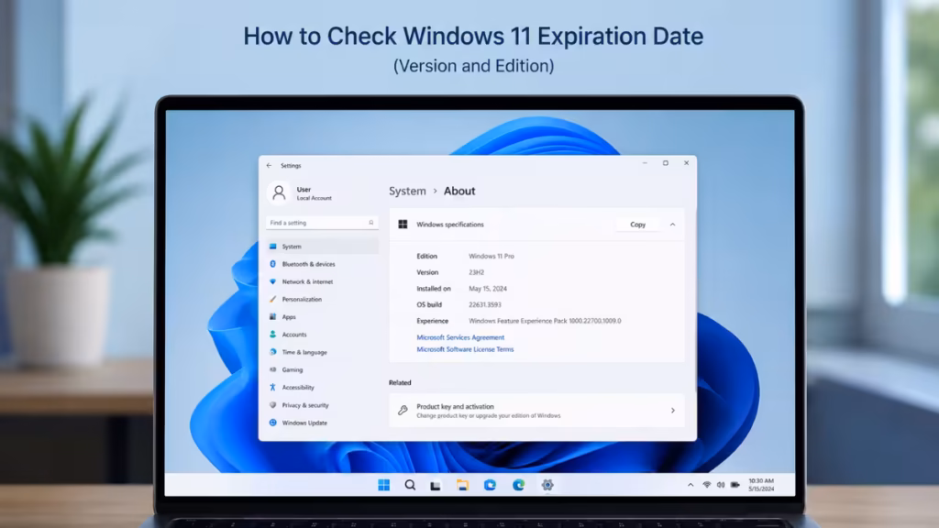Open taskbar Search

[x=410, y=485]
